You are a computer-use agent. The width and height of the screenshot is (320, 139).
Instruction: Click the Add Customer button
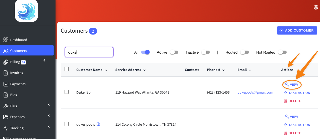pyautogui.click(x=297, y=30)
